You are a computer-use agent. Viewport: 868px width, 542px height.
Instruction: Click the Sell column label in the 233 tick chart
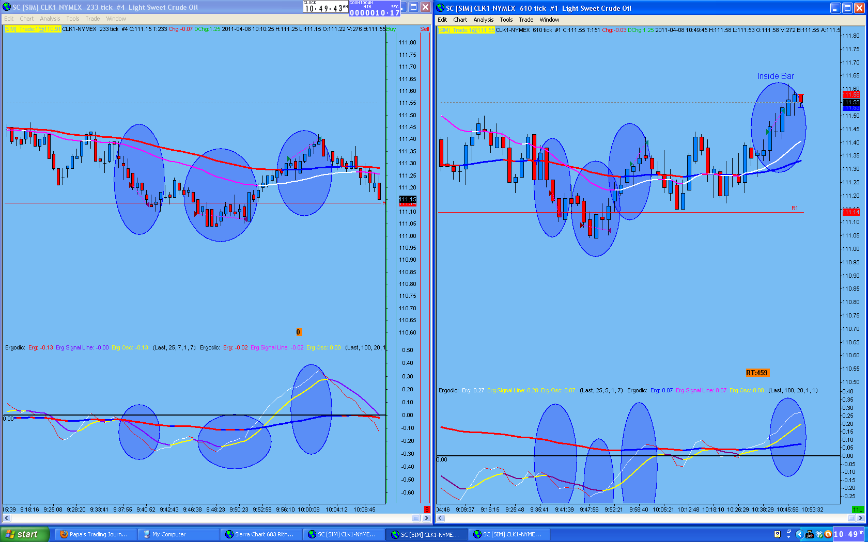425,29
